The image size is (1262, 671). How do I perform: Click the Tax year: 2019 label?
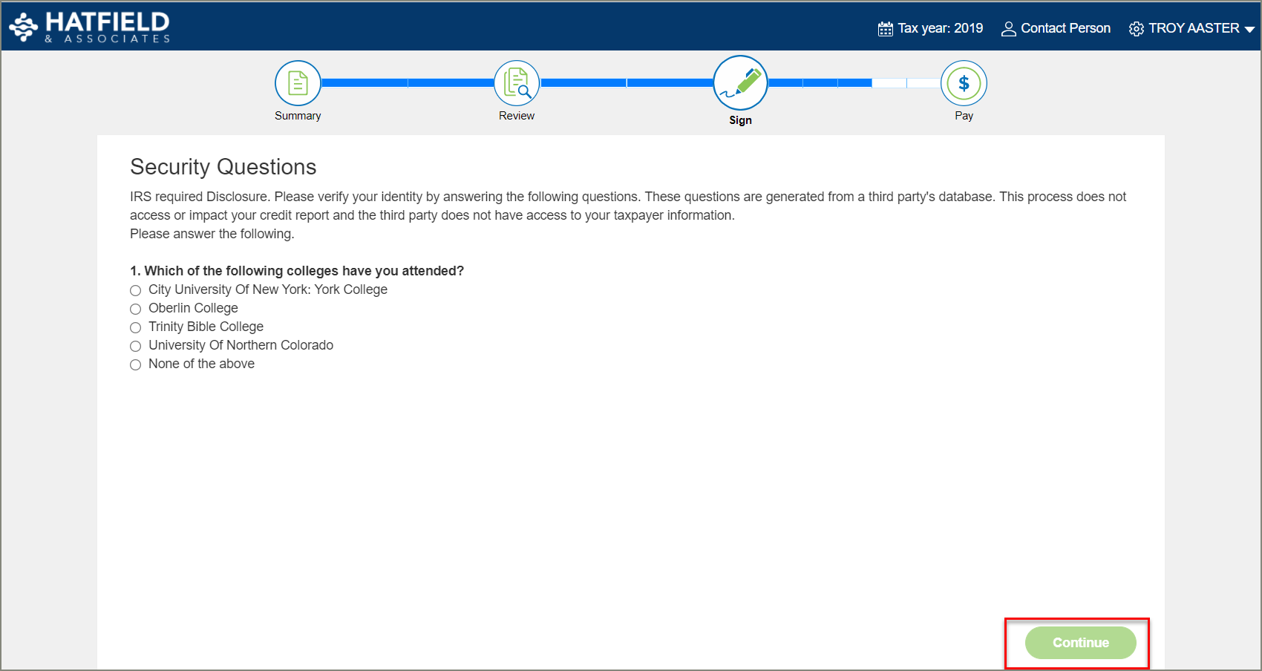tap(940, 28)
